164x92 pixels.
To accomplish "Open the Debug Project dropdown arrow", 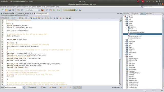I will (x=60, y=10).
